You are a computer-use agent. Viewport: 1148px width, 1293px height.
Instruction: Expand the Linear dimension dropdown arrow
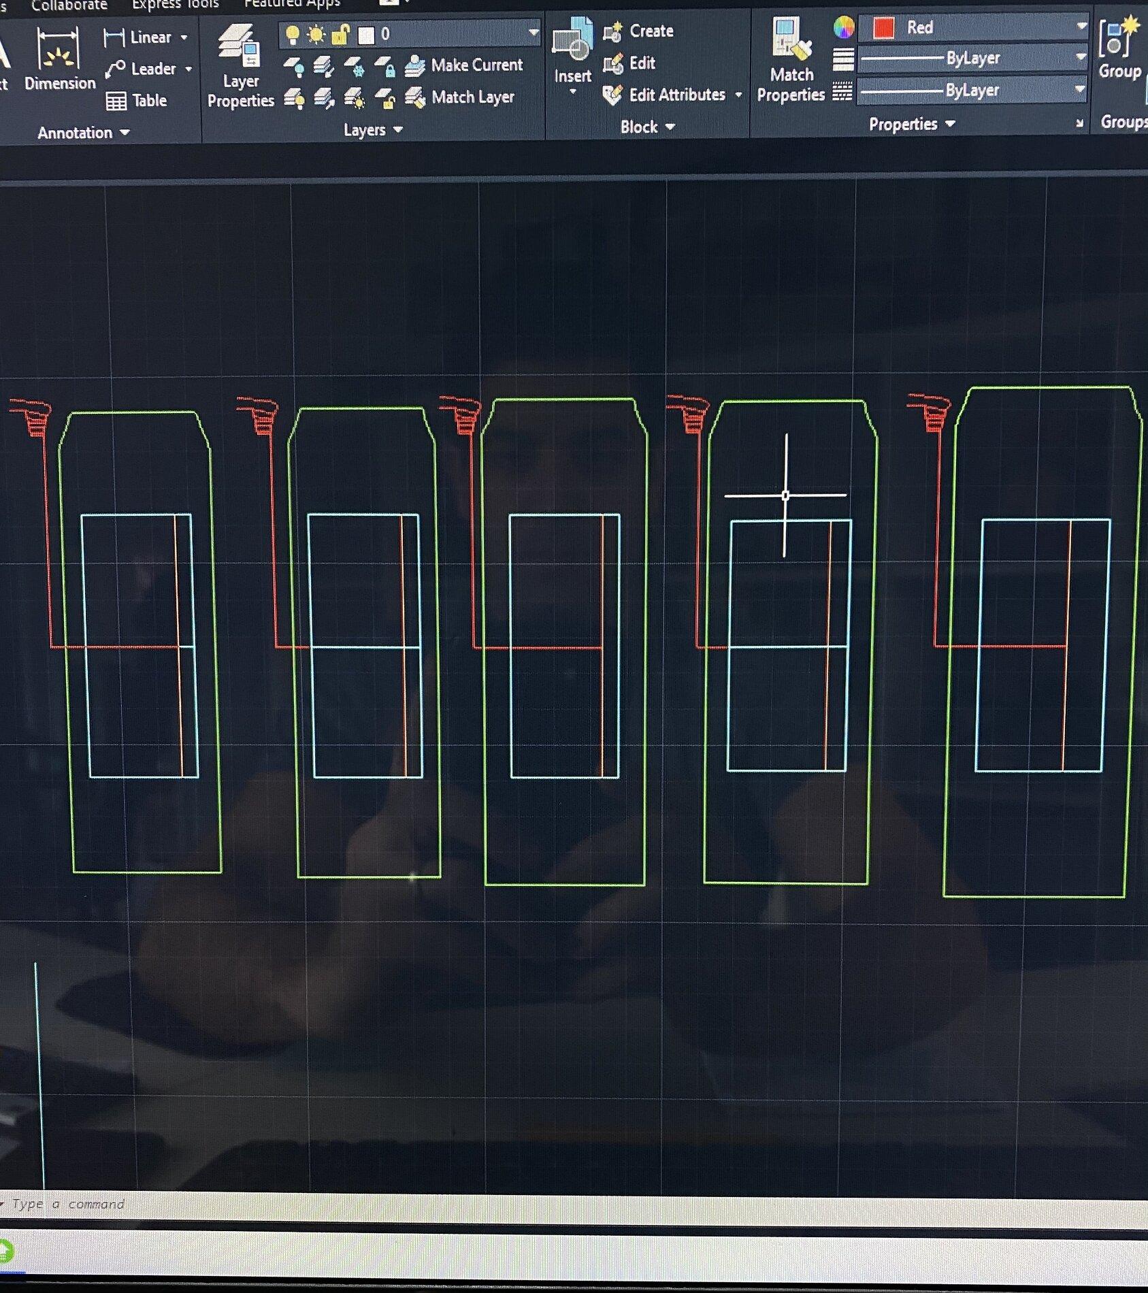(184, 38)
